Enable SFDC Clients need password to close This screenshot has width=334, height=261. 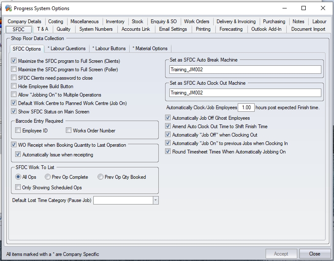[x=14, y=78]
